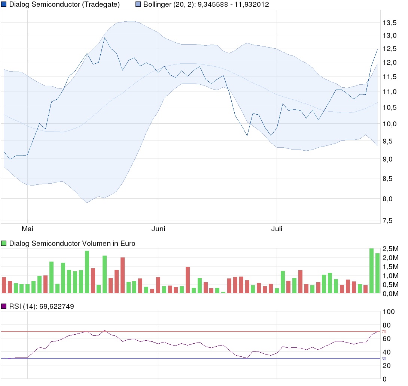Click the 13,0 price axis label
This screenshot has width=408, height=386.
390,36
